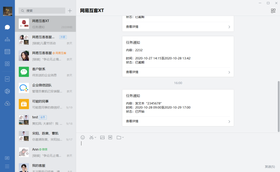Open the hexagon cube icon in sidebar
Screen dimensions: 280x172
click(x=7, y=91)
